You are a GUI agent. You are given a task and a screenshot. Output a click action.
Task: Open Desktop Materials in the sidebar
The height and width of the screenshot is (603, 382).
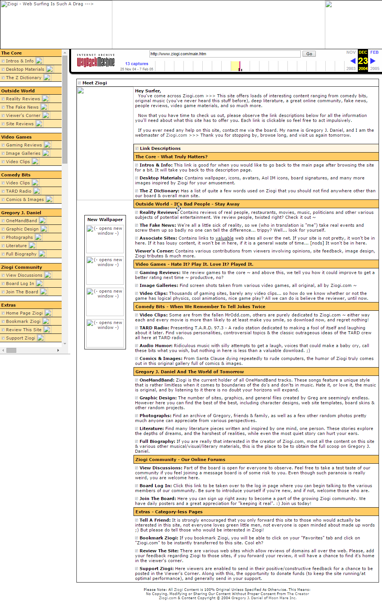[x=25, y=69]
